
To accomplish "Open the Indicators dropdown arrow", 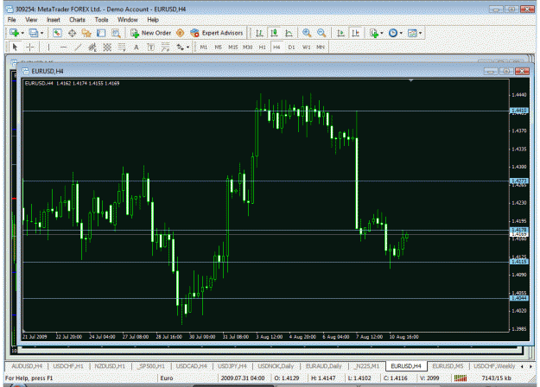I will [382, 33].
